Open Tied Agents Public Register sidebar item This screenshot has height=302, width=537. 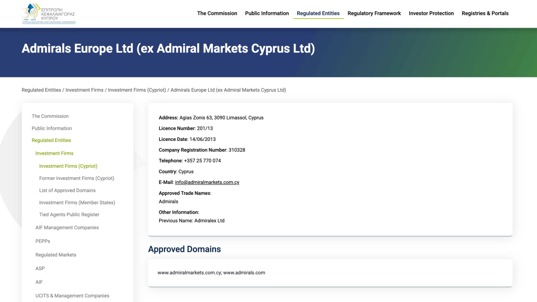point(69,214)
